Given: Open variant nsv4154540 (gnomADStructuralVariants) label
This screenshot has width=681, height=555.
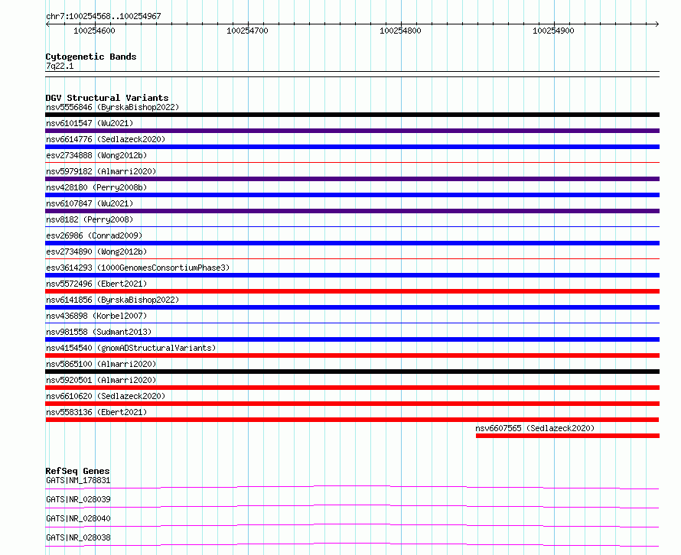Looking at the screenshot, I should 131,348.
